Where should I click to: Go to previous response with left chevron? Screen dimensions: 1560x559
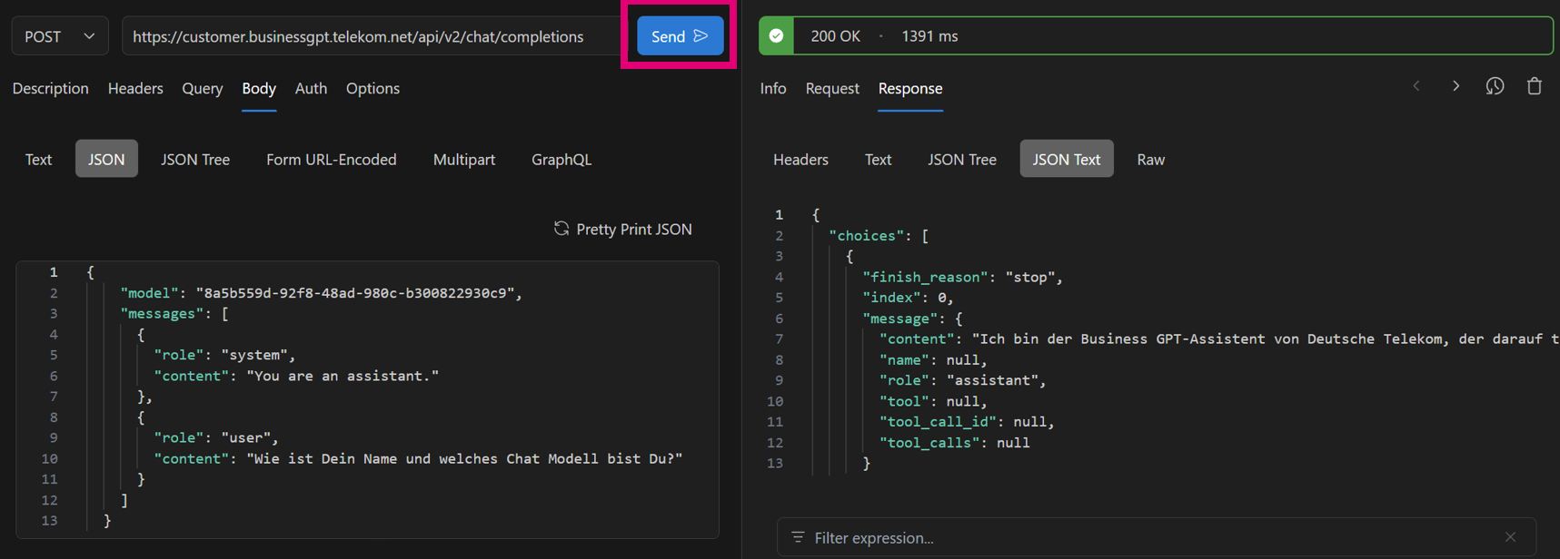[1416, 86]
